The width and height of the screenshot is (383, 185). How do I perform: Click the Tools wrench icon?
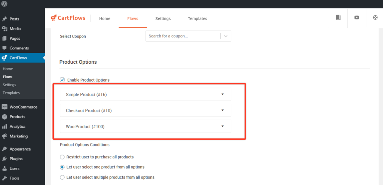[x=4, y=178]
